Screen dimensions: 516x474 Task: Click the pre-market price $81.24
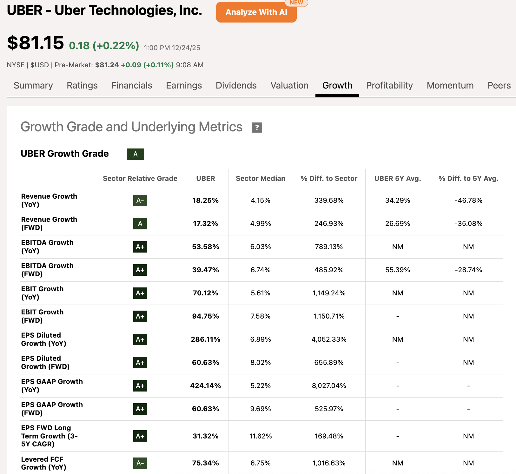[107, 65]
